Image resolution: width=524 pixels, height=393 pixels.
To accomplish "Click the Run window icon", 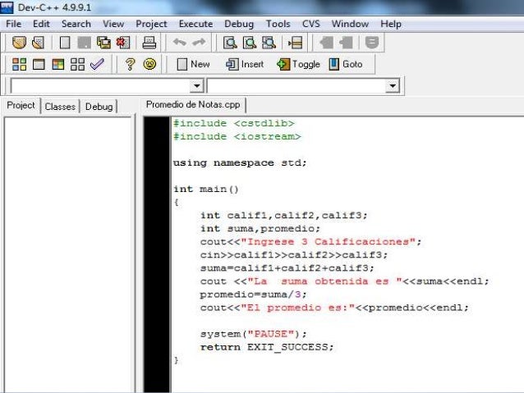I will (39, 64).
